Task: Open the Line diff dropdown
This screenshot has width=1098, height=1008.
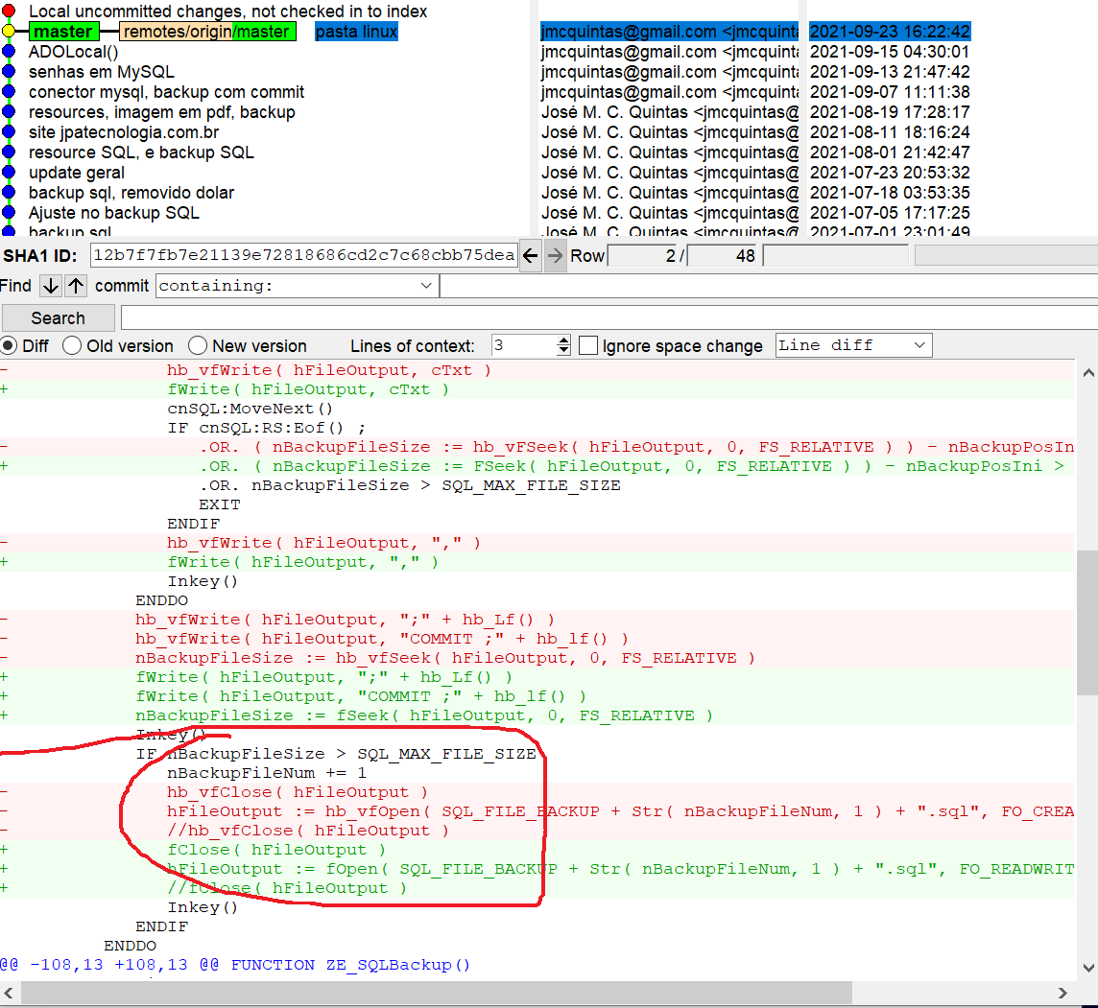Action: tap(853, 345)
